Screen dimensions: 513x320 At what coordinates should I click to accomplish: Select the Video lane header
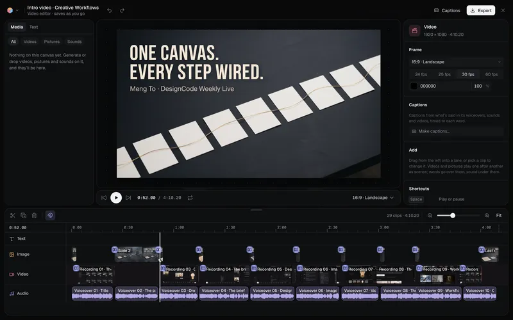(19, 275)
